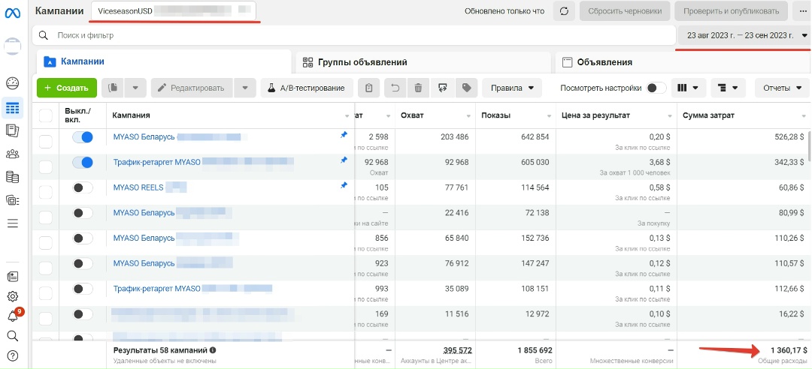This screenshot has width=812, height=369.
Task: Toggle the Посмотреть настройки switch
Action: pos(656,88)
